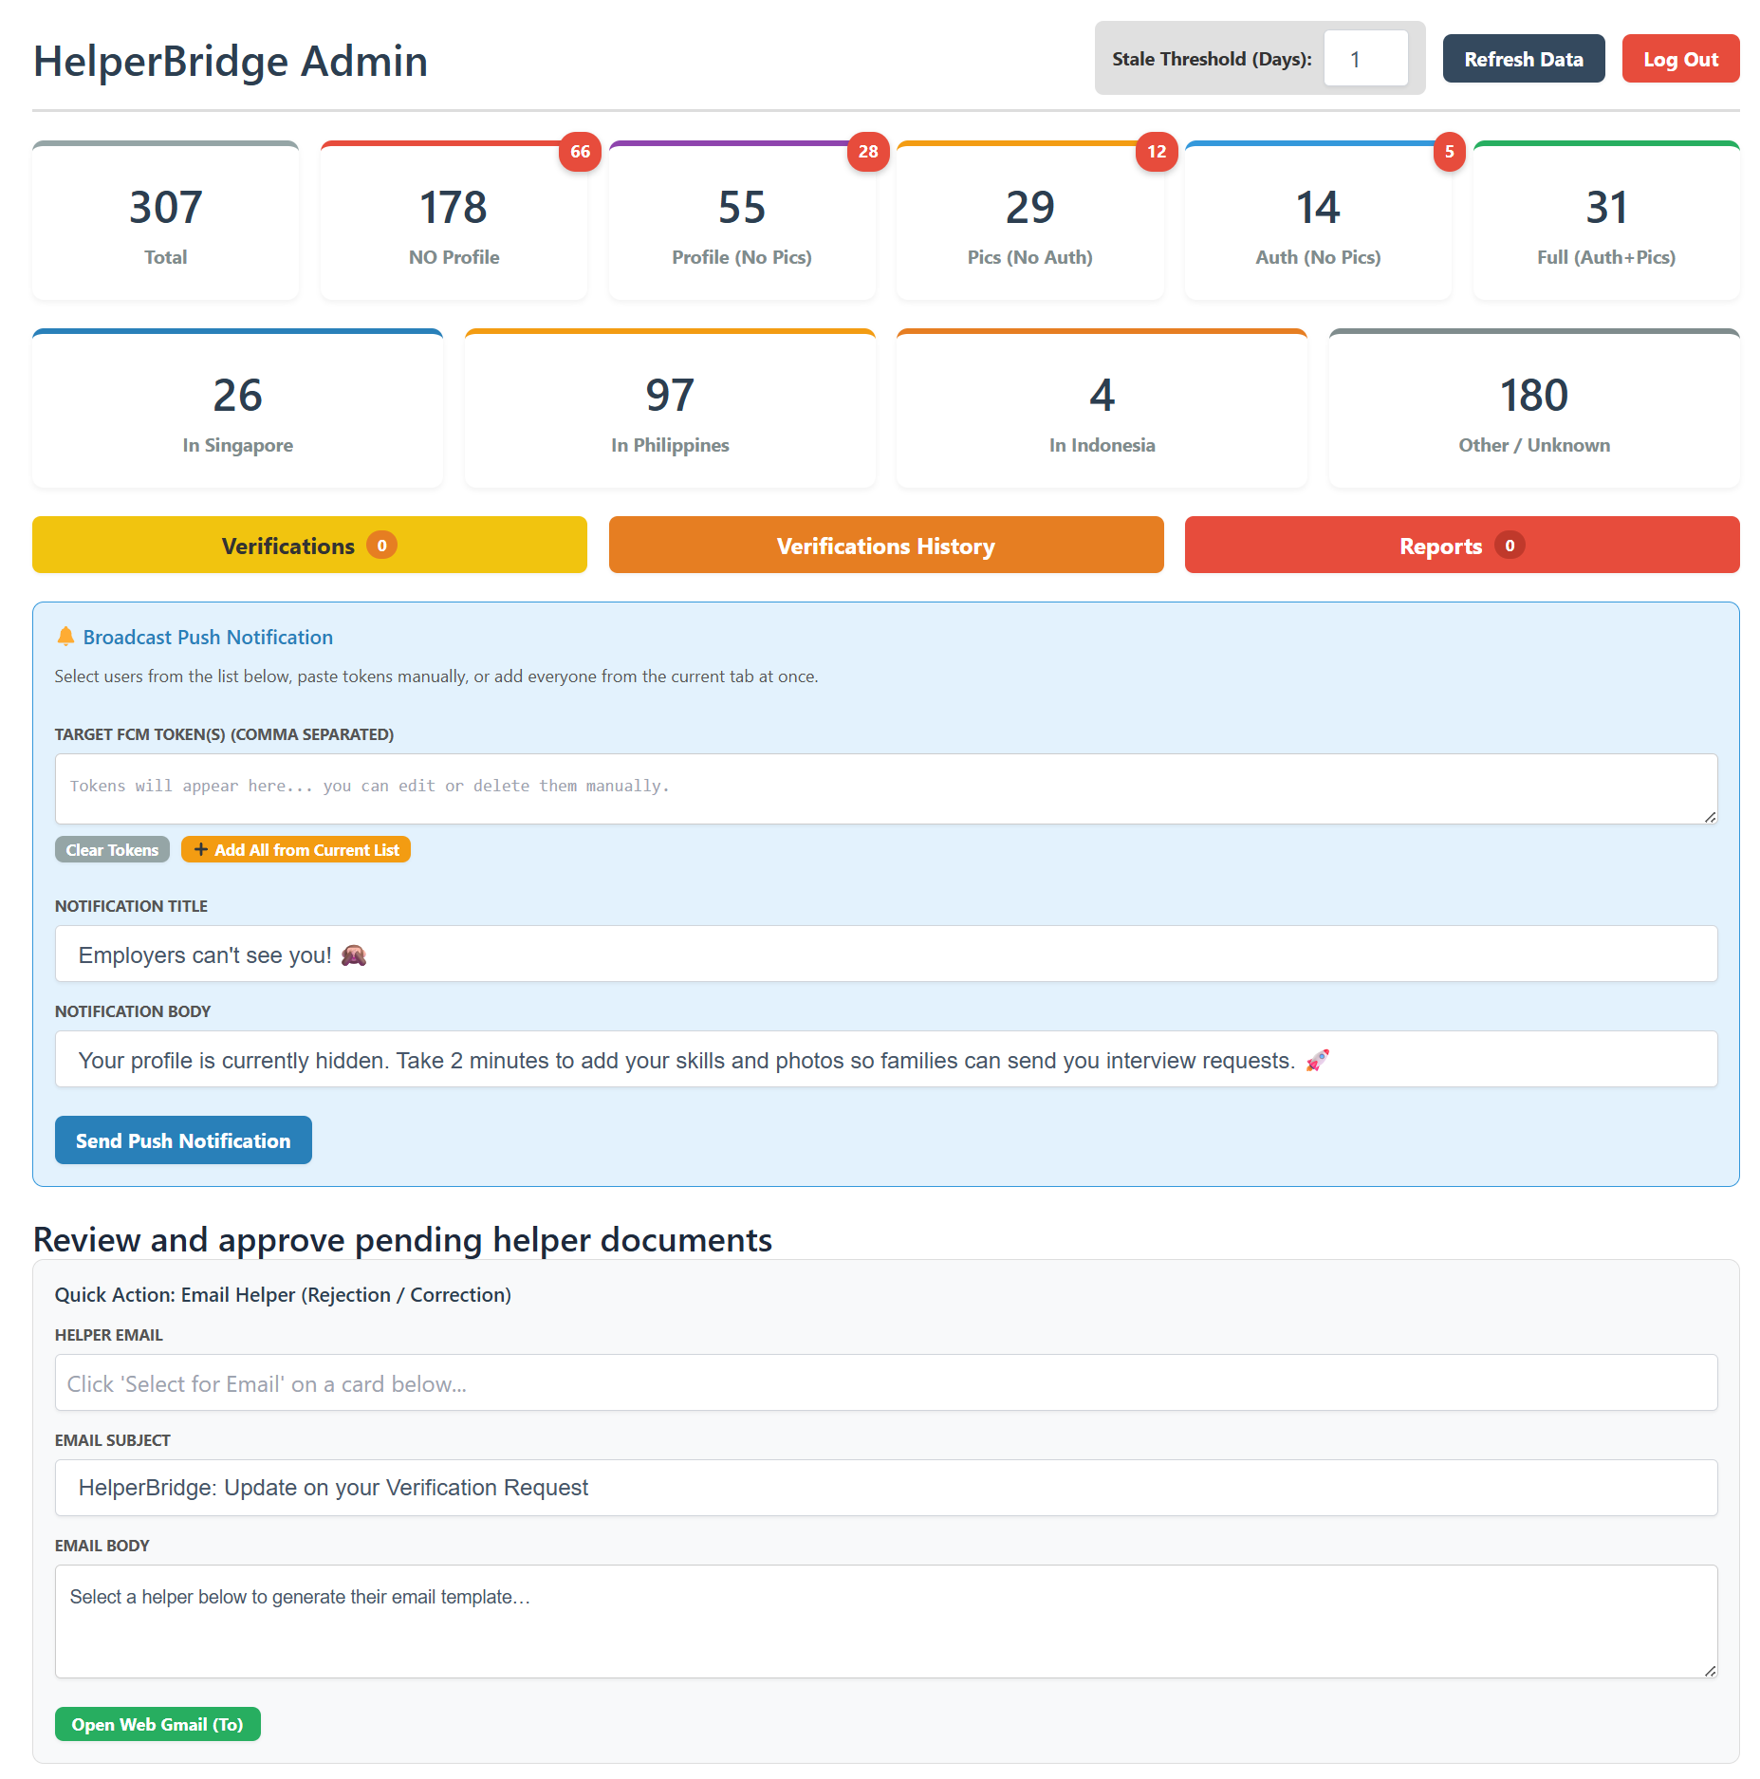Viewport: 1760px width, 1779px height.
Task: Filter by In Indonesia card
Action: tap(1102, 409)
